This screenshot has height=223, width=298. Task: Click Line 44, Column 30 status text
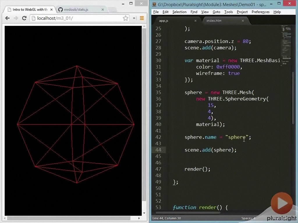point(167,218)
